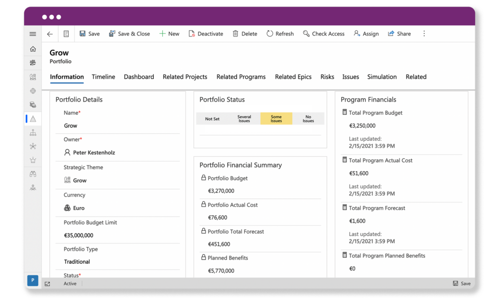This screenshot has height=305, width=492.
Task: Click the crown icon in the sidebar
Action: tap(33, 160)
